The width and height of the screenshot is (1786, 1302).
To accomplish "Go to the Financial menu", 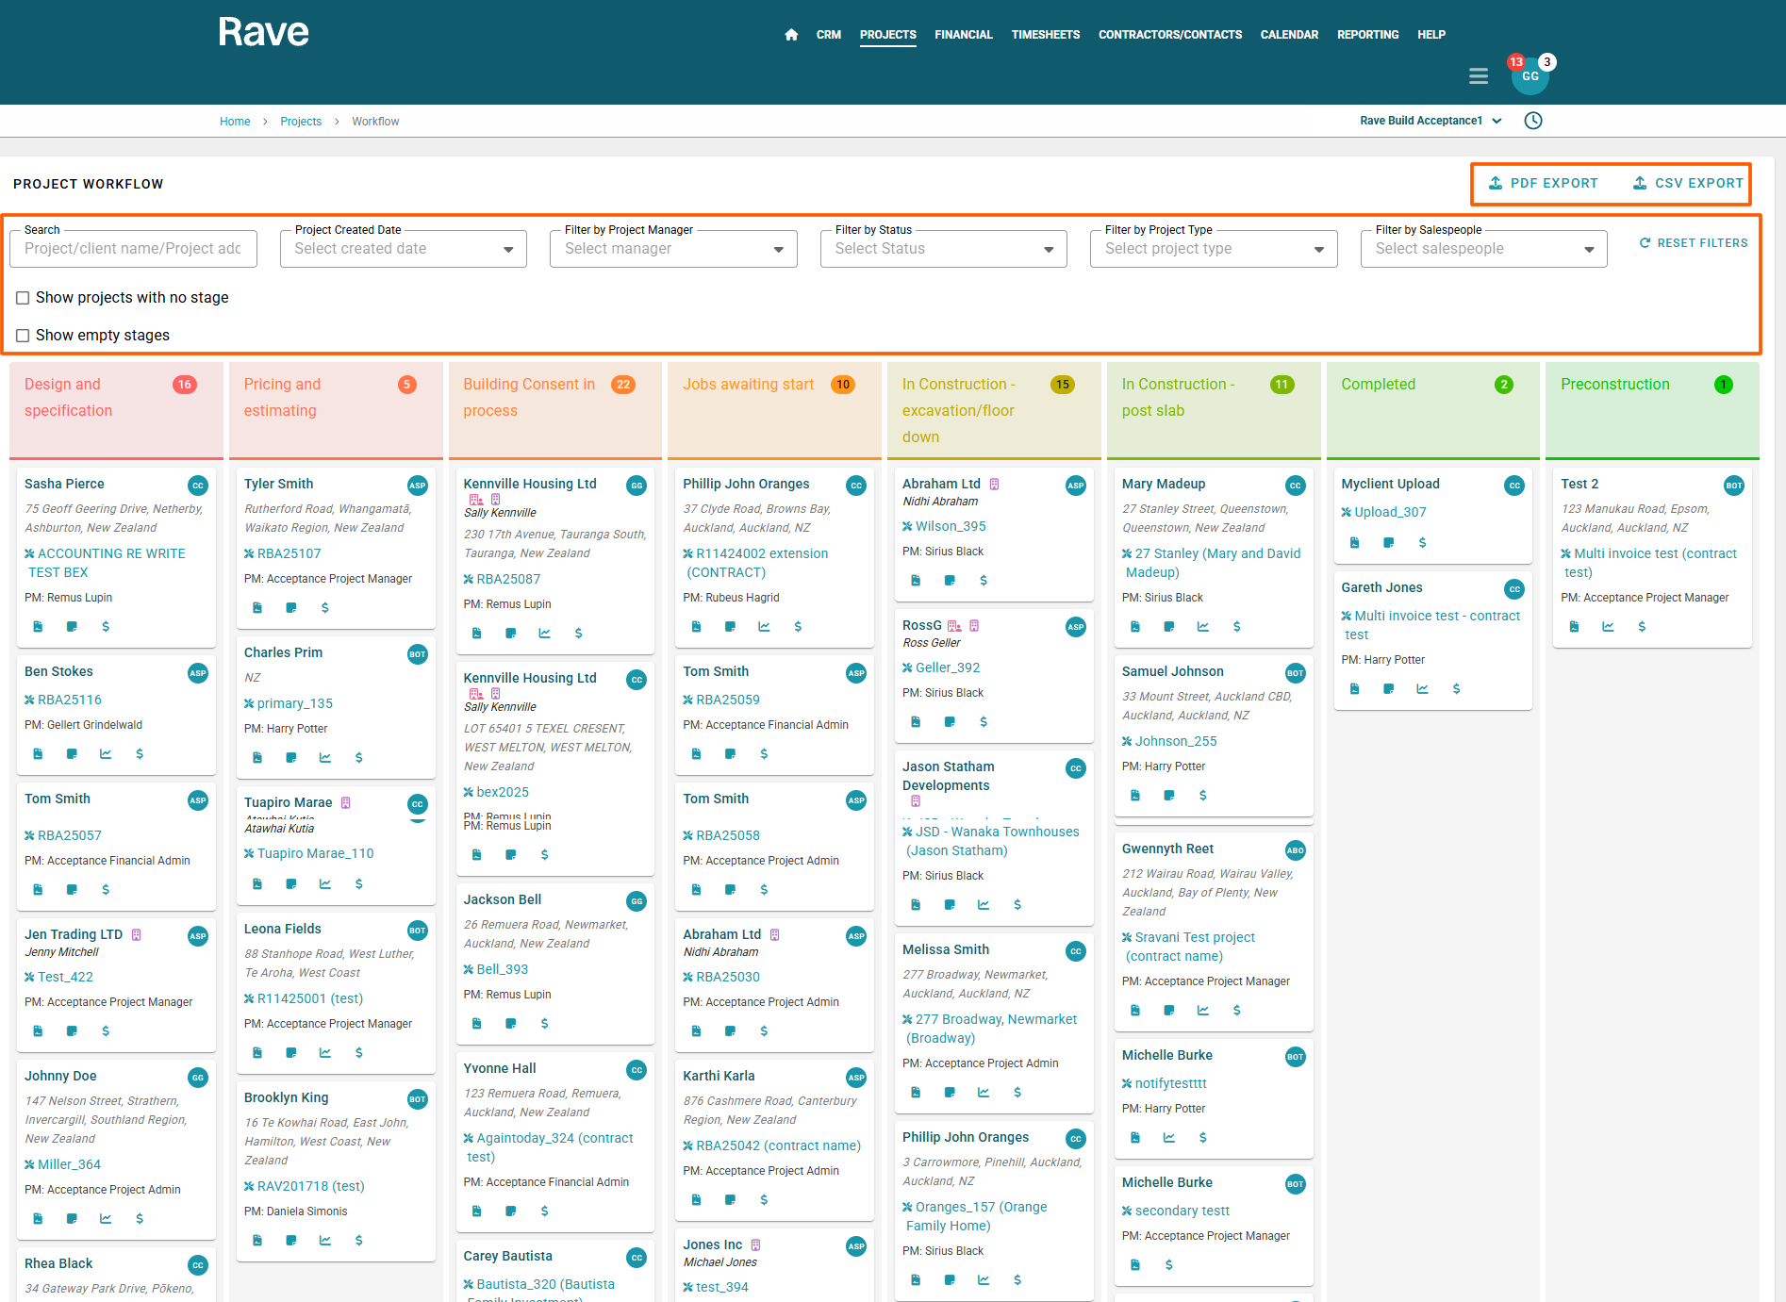I will pos(963,35).
